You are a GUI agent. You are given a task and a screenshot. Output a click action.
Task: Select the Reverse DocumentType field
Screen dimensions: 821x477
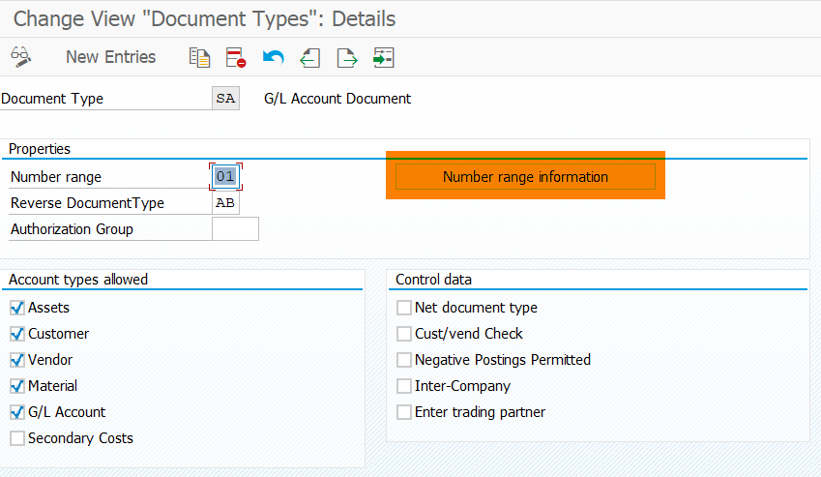(225, 203)
